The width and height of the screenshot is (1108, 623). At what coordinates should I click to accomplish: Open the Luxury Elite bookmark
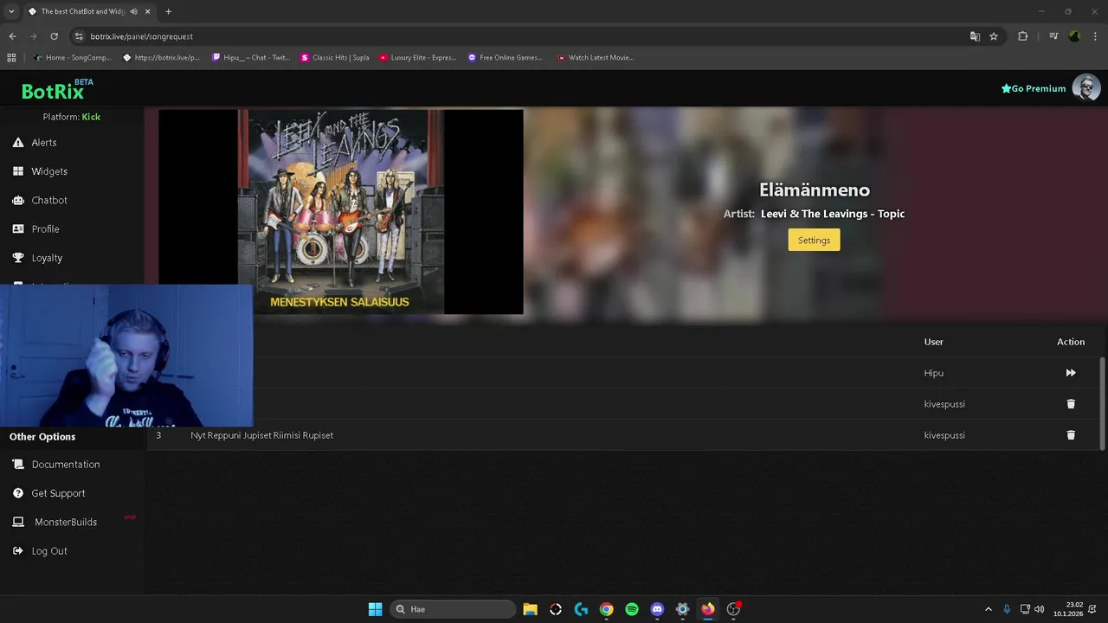point(417,58)
